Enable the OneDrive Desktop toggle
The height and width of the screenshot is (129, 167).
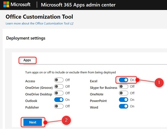[x=59, y=93]
